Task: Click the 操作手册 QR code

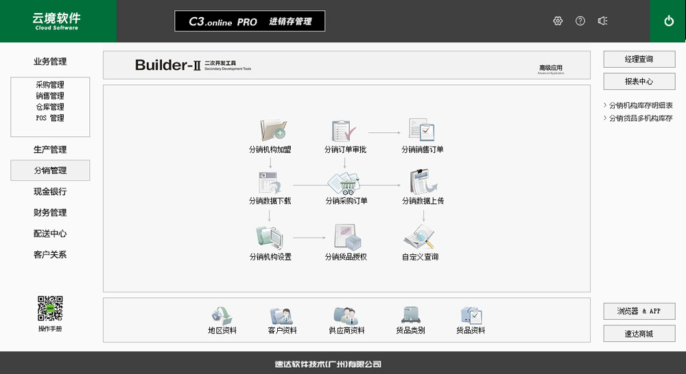Action: (50, 309)
